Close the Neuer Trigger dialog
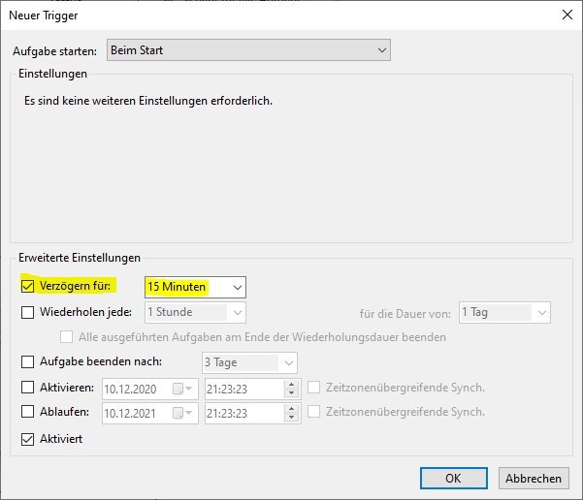The width and height of the screenshot is (583, 500). tap(567, 15)
